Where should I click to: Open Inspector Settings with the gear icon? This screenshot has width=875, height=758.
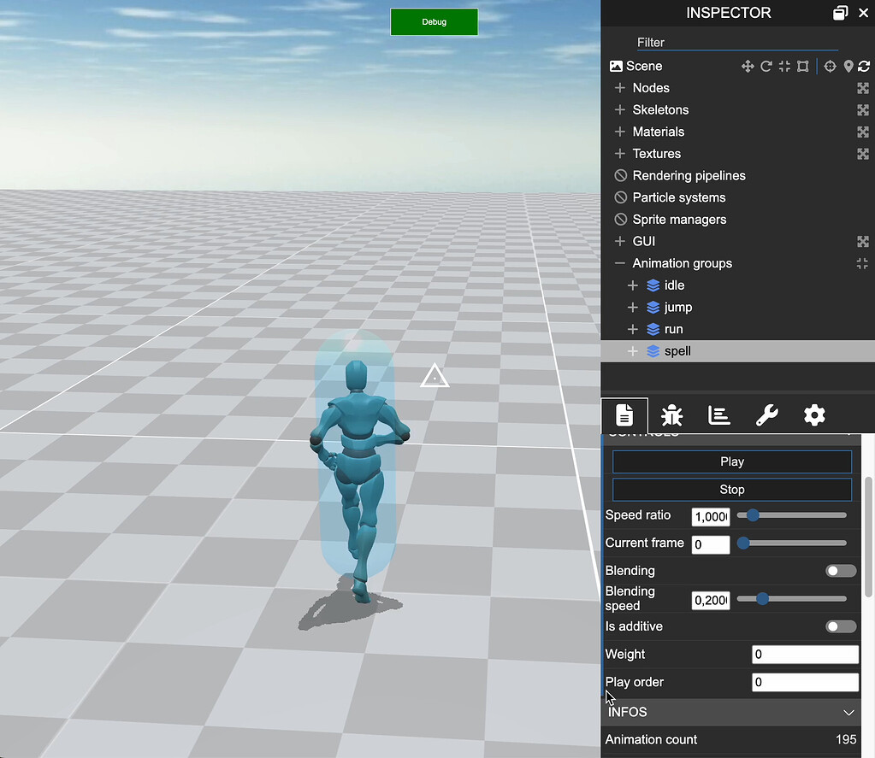(x=813, y=415)
